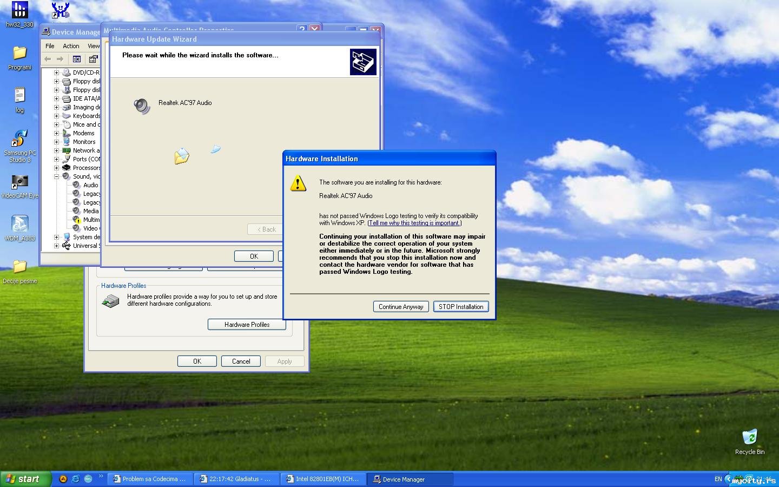779x487 pixels.
Task: Open the View menu in Device Manager
Action: tap(94, 46)
